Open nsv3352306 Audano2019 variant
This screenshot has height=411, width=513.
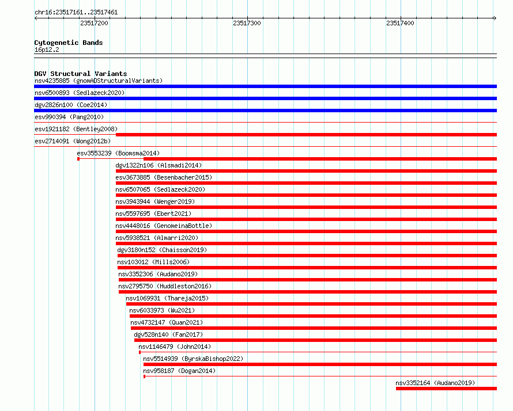[x=158, y=274]
